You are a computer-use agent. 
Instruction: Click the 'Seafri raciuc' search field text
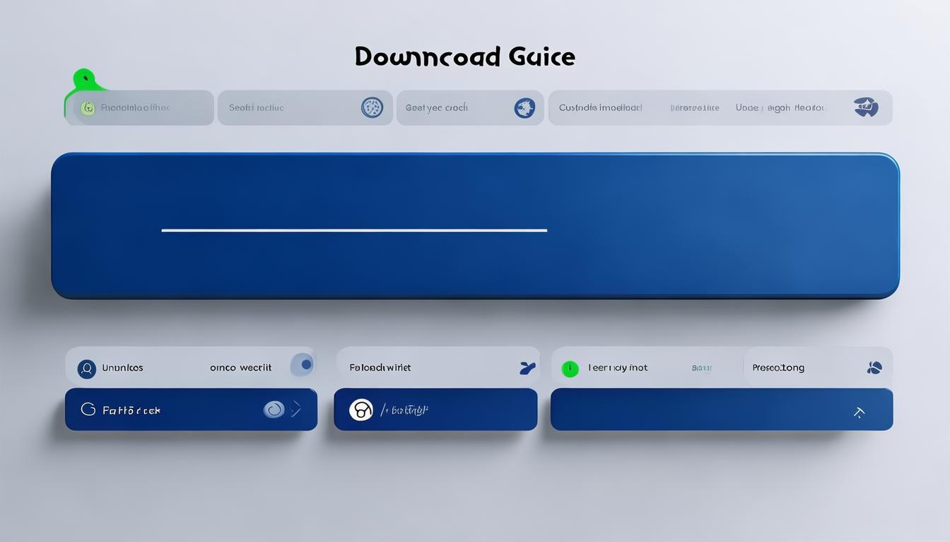(x=256, y=108)
